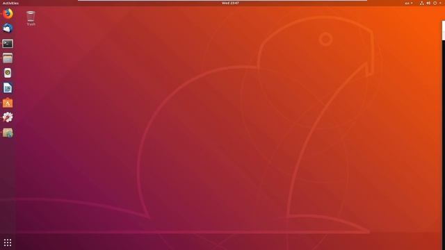
Task: Launch Rhythmbox music player from dock
Action: [x=8, y=73]
